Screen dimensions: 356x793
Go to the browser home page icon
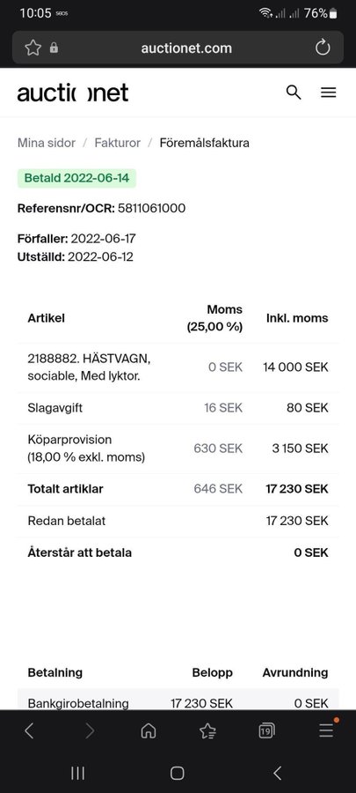pos(149,730)
